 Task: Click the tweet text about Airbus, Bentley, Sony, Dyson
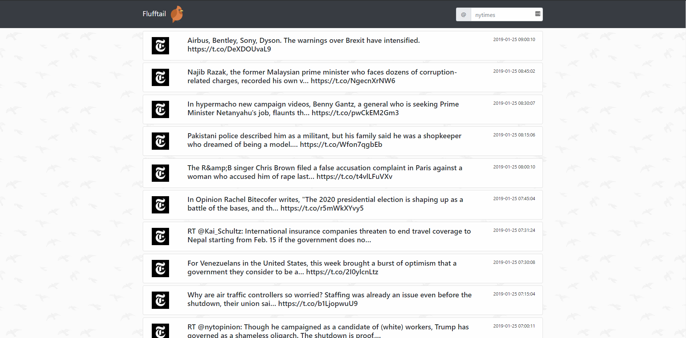(304, 45)
